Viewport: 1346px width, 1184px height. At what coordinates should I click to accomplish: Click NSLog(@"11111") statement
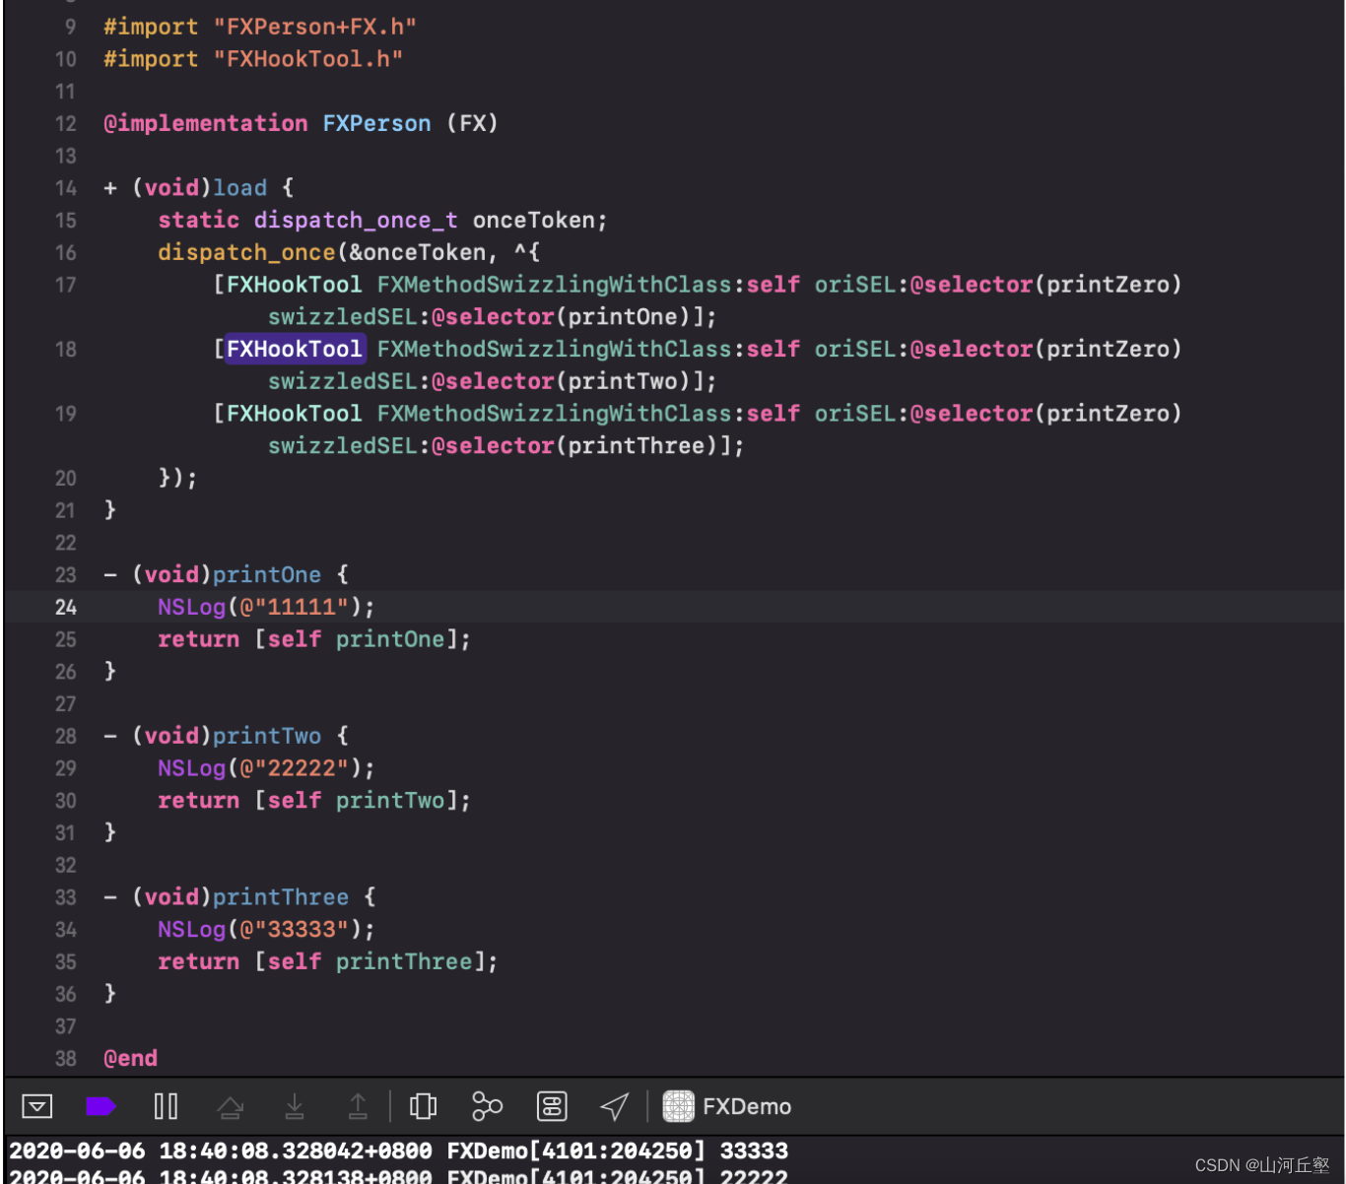[266, 607]
